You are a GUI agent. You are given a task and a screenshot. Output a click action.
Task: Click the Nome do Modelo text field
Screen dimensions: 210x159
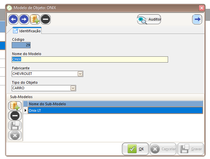coord(90,59)
